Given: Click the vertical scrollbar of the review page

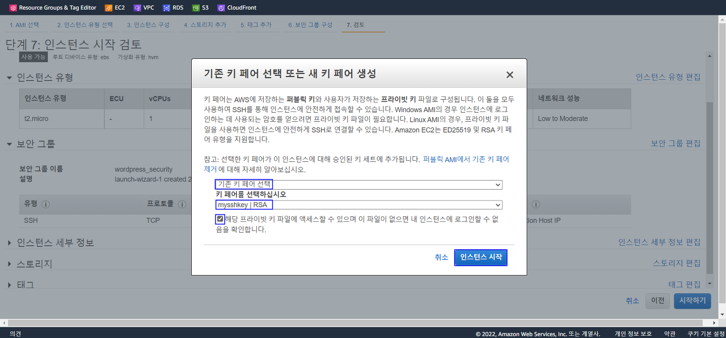Looking at the screenshot, I should 710,187.
